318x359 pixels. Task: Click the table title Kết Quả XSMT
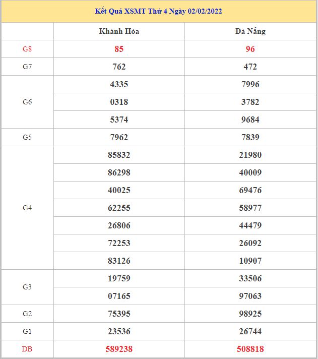point(159,11)
